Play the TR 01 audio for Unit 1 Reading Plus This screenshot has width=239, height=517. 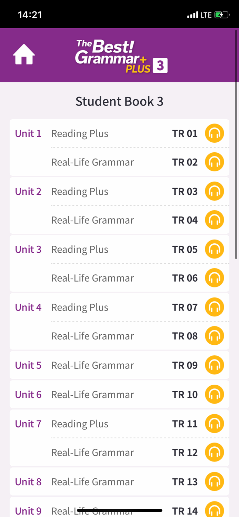(x=214, y=133)
